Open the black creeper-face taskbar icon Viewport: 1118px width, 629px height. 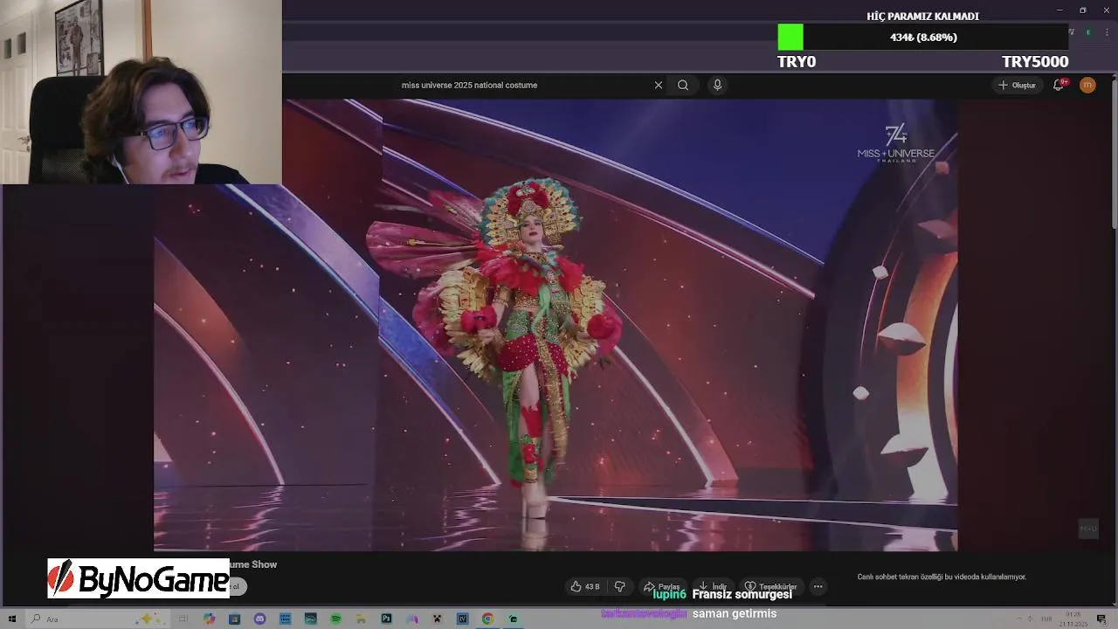coord(437,619)
